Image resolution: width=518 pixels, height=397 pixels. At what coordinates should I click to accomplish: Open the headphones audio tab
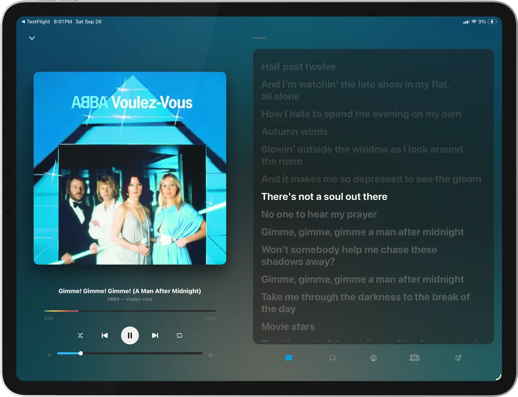tap(332, 358)
